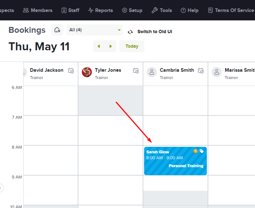Open the Reports menu
The width and height of the screenshot is (255, 208).
point(100,11)
